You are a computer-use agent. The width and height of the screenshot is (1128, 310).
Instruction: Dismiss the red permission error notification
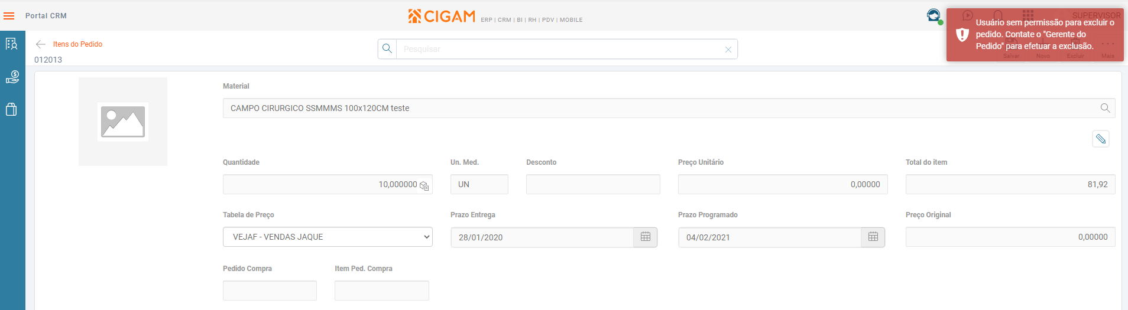1035,34
